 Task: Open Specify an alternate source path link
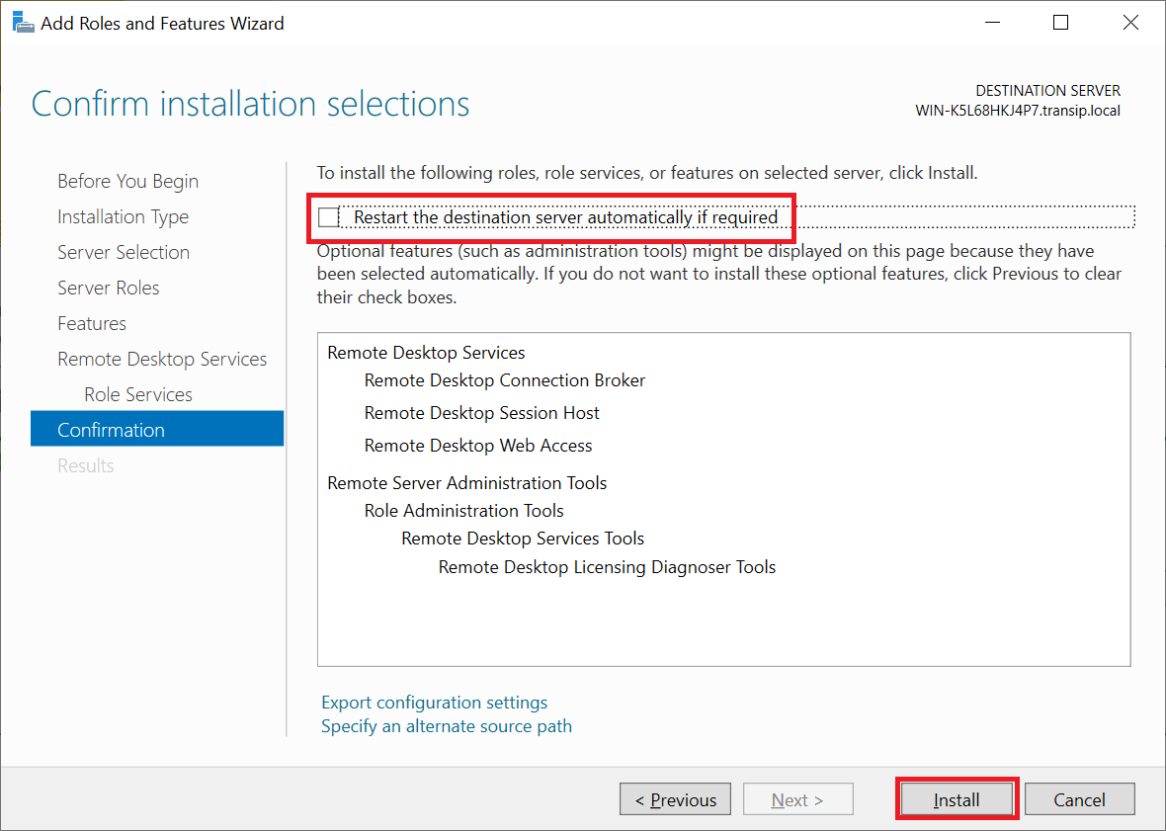tap(447, 726)
